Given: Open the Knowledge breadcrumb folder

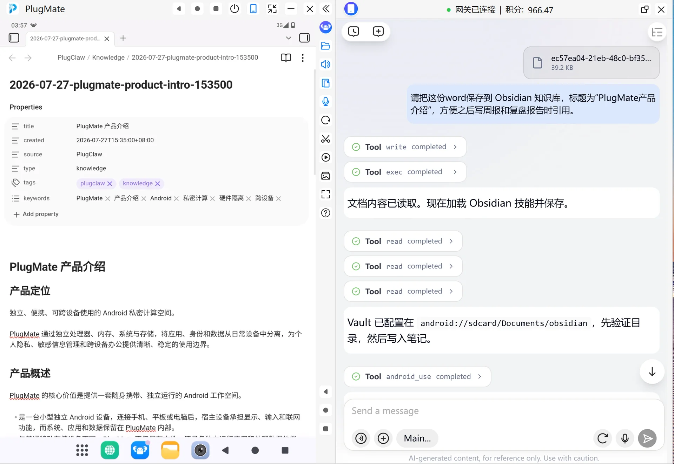Looking at the screenshot, I should (108, 57).
